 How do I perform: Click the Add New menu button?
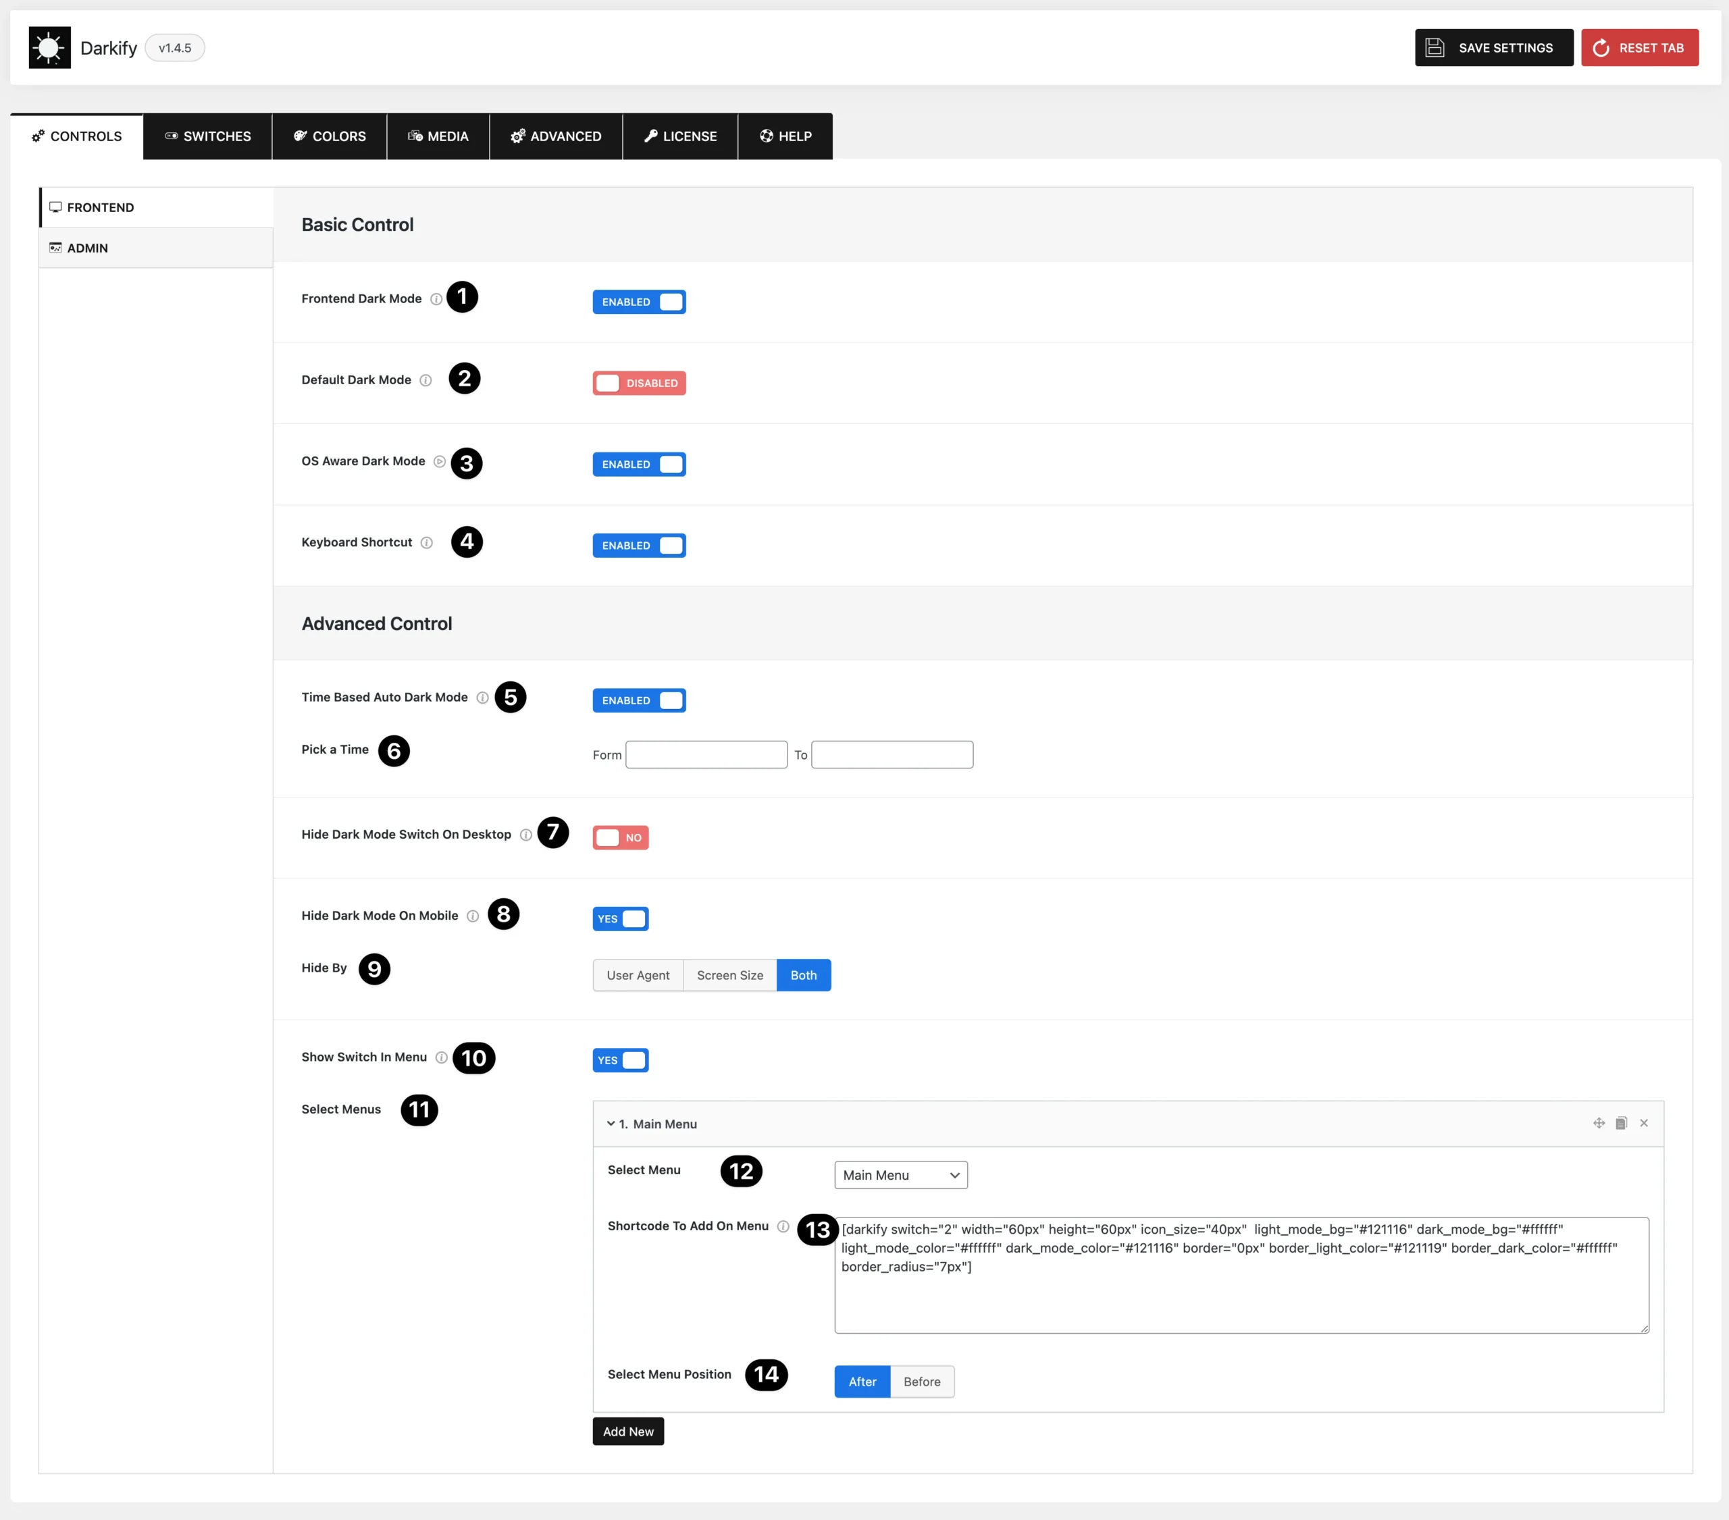[627, 1431]
